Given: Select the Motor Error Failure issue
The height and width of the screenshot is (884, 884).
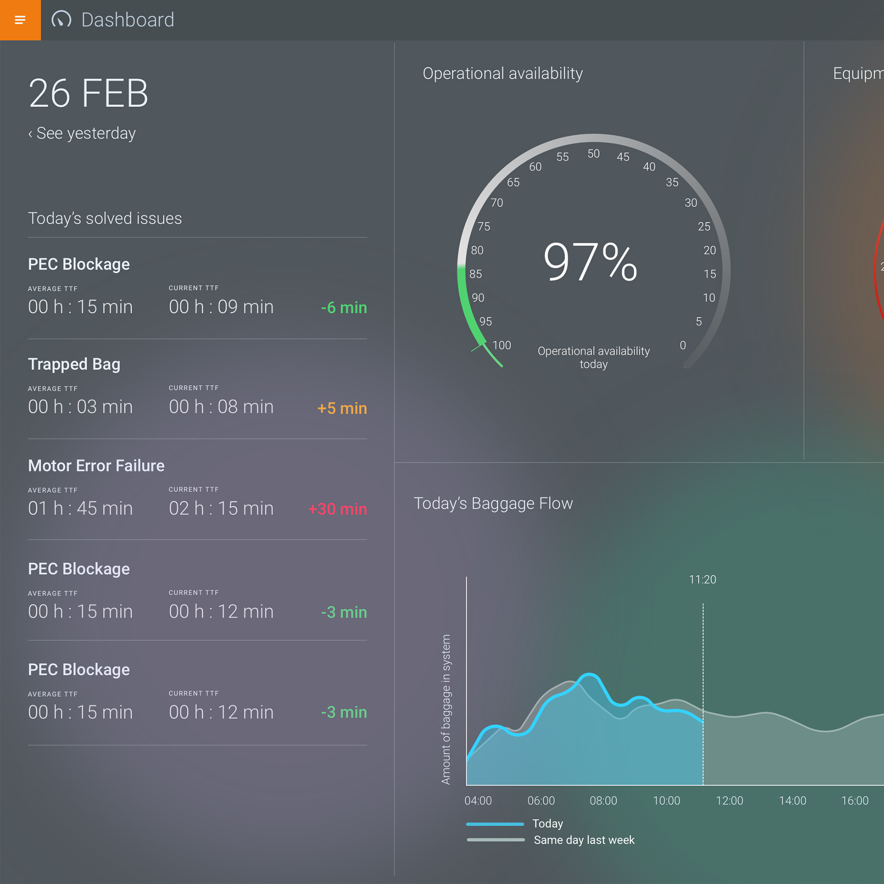Looking at the screenshot, I should (96, 465).
